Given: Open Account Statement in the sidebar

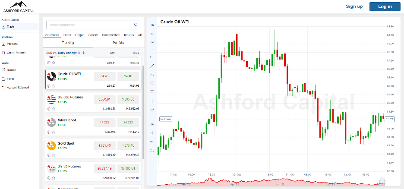Looking at the screenshot, I should click(18, 88).
